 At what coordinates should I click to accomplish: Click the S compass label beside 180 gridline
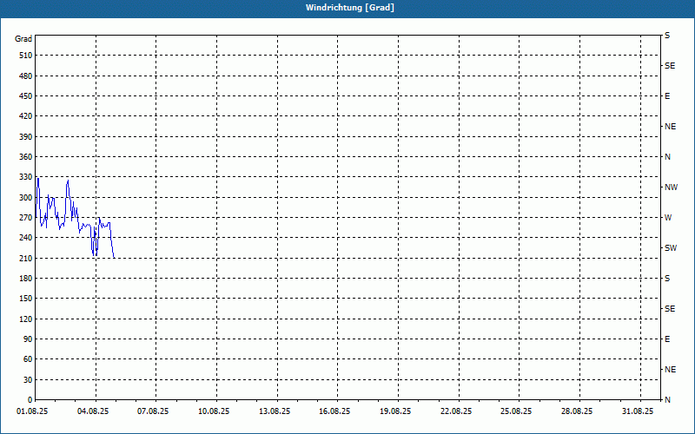click(x=667, y=279)
